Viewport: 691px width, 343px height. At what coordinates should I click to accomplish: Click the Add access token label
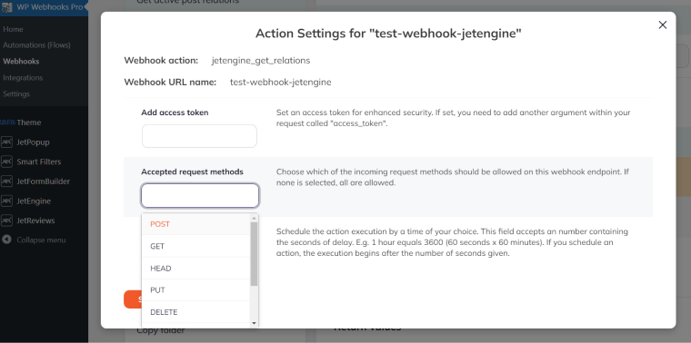[175, 113]
